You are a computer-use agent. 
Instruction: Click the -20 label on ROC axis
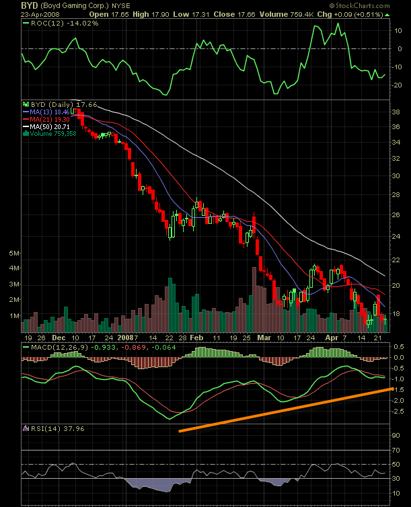pyautogui.click(x=396, y=85)
